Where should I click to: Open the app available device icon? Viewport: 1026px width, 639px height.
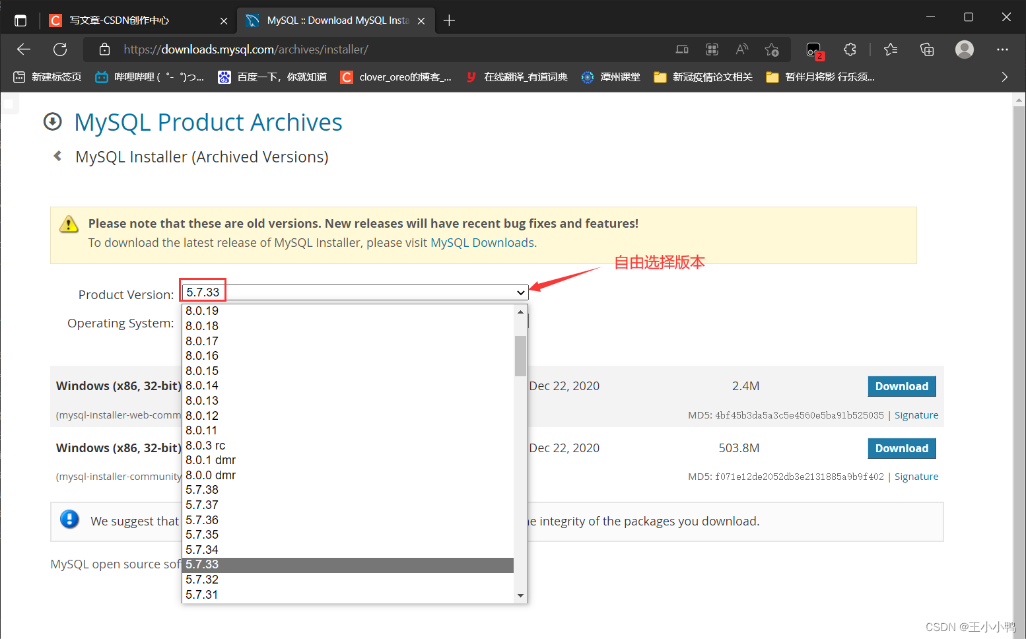click(x=682, y=50)
